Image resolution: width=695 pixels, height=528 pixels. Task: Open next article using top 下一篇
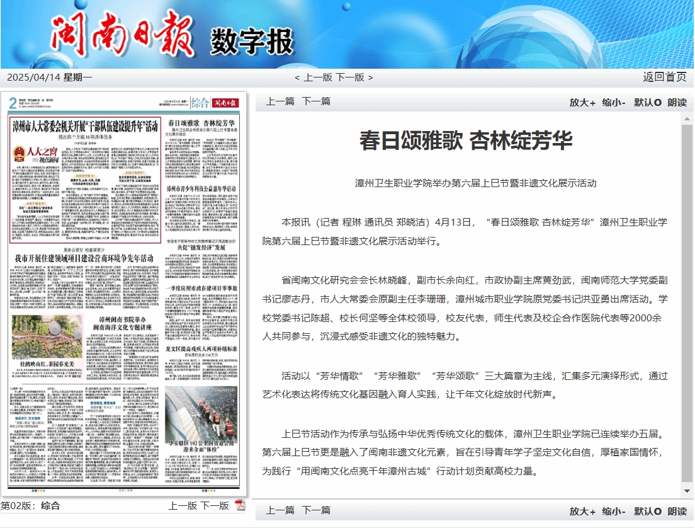tap(316, 101)
